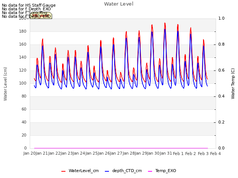Click the '120' left y-axis tick label
Image resolution: width=238 pixels, height=178 pixels.
point(23,70)
